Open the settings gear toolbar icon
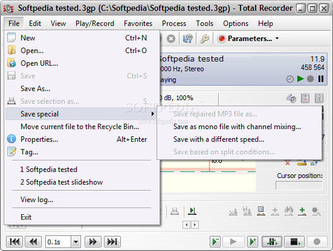Image resolution: width=333 pixels, height=251 pixels. click(x=188, y=39)
